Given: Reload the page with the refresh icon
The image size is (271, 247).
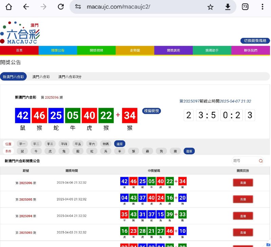Looking at the screenshot, I should pyautogui.click(x=61, y=7).
